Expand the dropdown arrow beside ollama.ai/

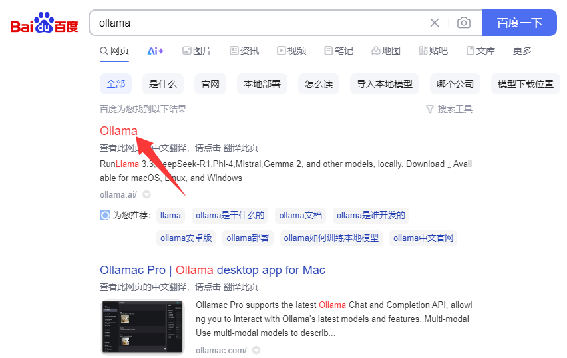click(x=146, y=194)
